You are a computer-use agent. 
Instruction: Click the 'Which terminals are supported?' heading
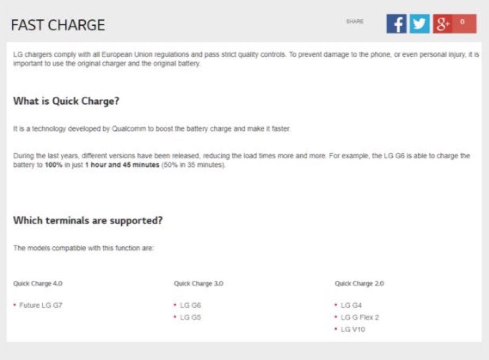coord(88,220)
